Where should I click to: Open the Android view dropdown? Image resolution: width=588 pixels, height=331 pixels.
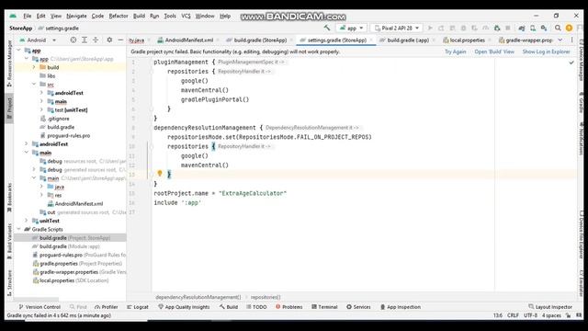[38, 40]
